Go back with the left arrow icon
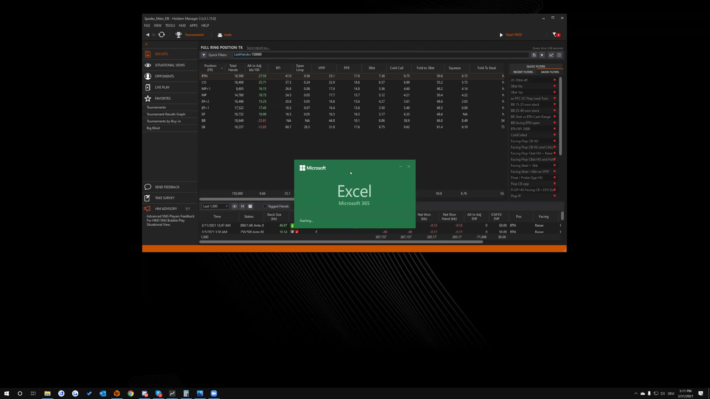Viewport: 710px width, 399px height. pyautogui.click(x=148, y=35)
